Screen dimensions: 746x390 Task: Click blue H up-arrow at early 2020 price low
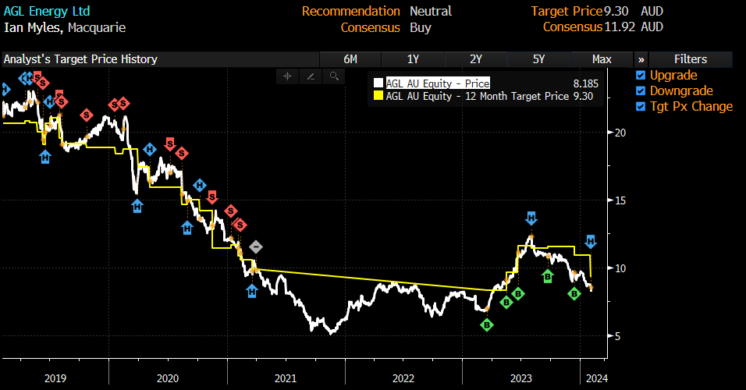tap(137, 206)
